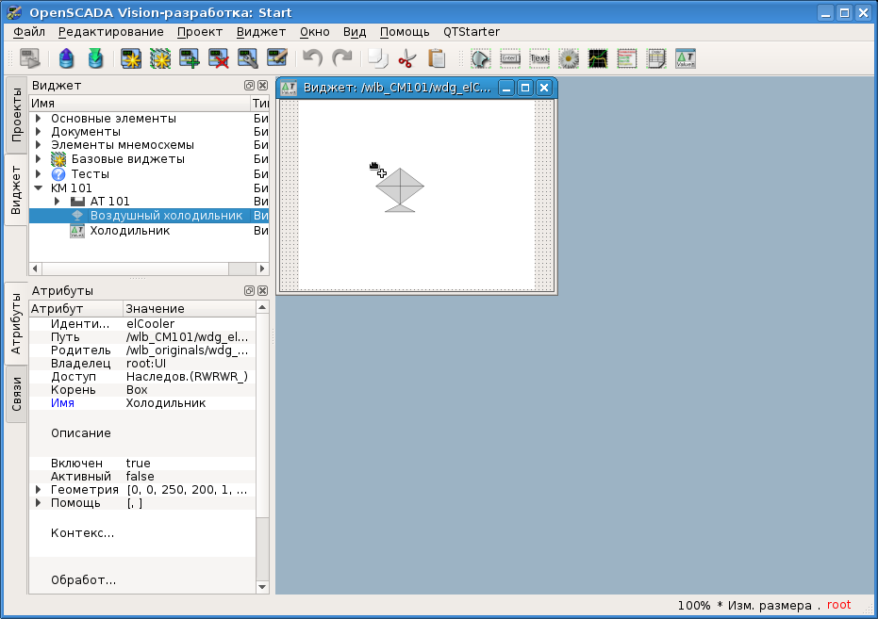878x619 pixels.
Task: Click the Атрибут column header
Action: point(75,309)
